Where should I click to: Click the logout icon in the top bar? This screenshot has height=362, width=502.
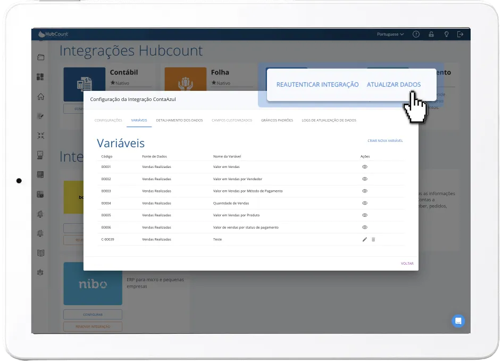click(x=461, y=34)
